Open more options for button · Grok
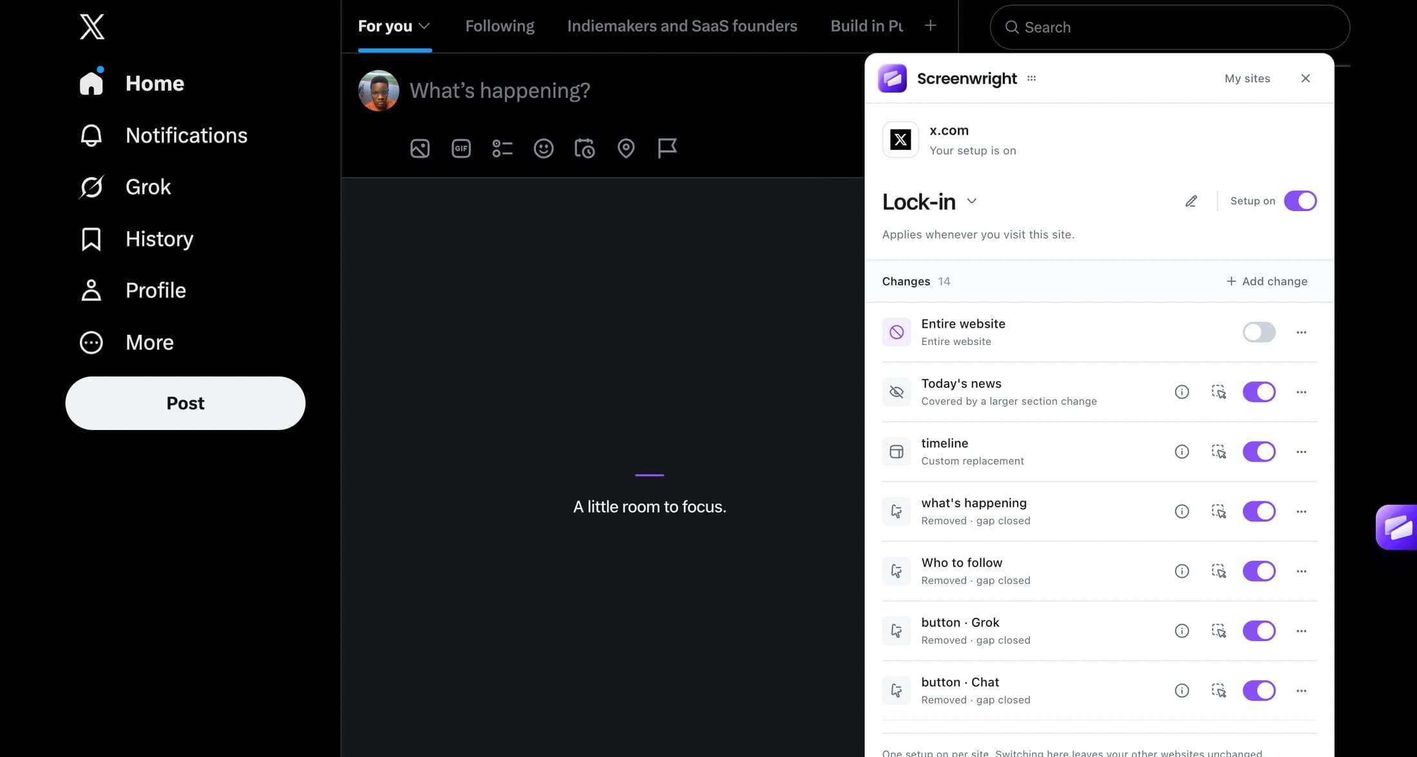Viewport: 1417px width, 757px height. tap(1301, 631)
